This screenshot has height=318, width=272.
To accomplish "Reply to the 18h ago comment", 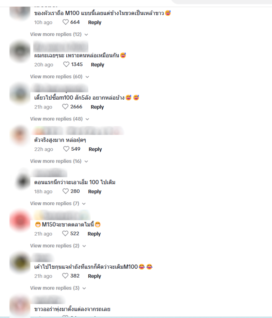I will (95, 191).
